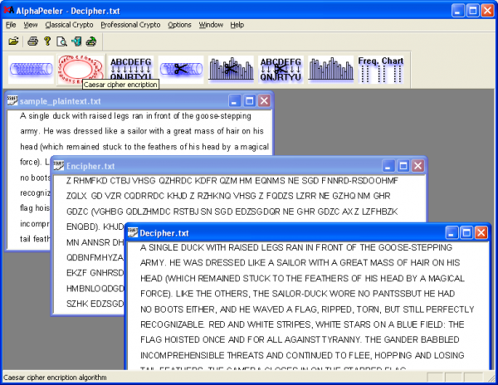Close the sample_plaintext.txt window
This screenshot has width=498, height=385.
(x=264, y=101)
